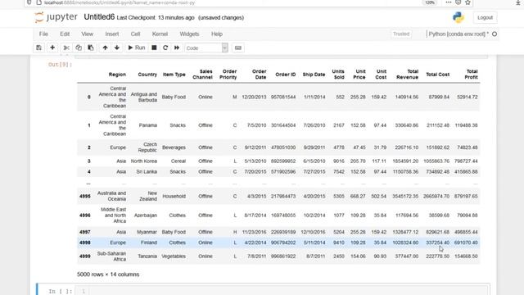Viewport: 524px width, 295px height.
Task: Open the Cell menu
Action: [x=135, y=34]
